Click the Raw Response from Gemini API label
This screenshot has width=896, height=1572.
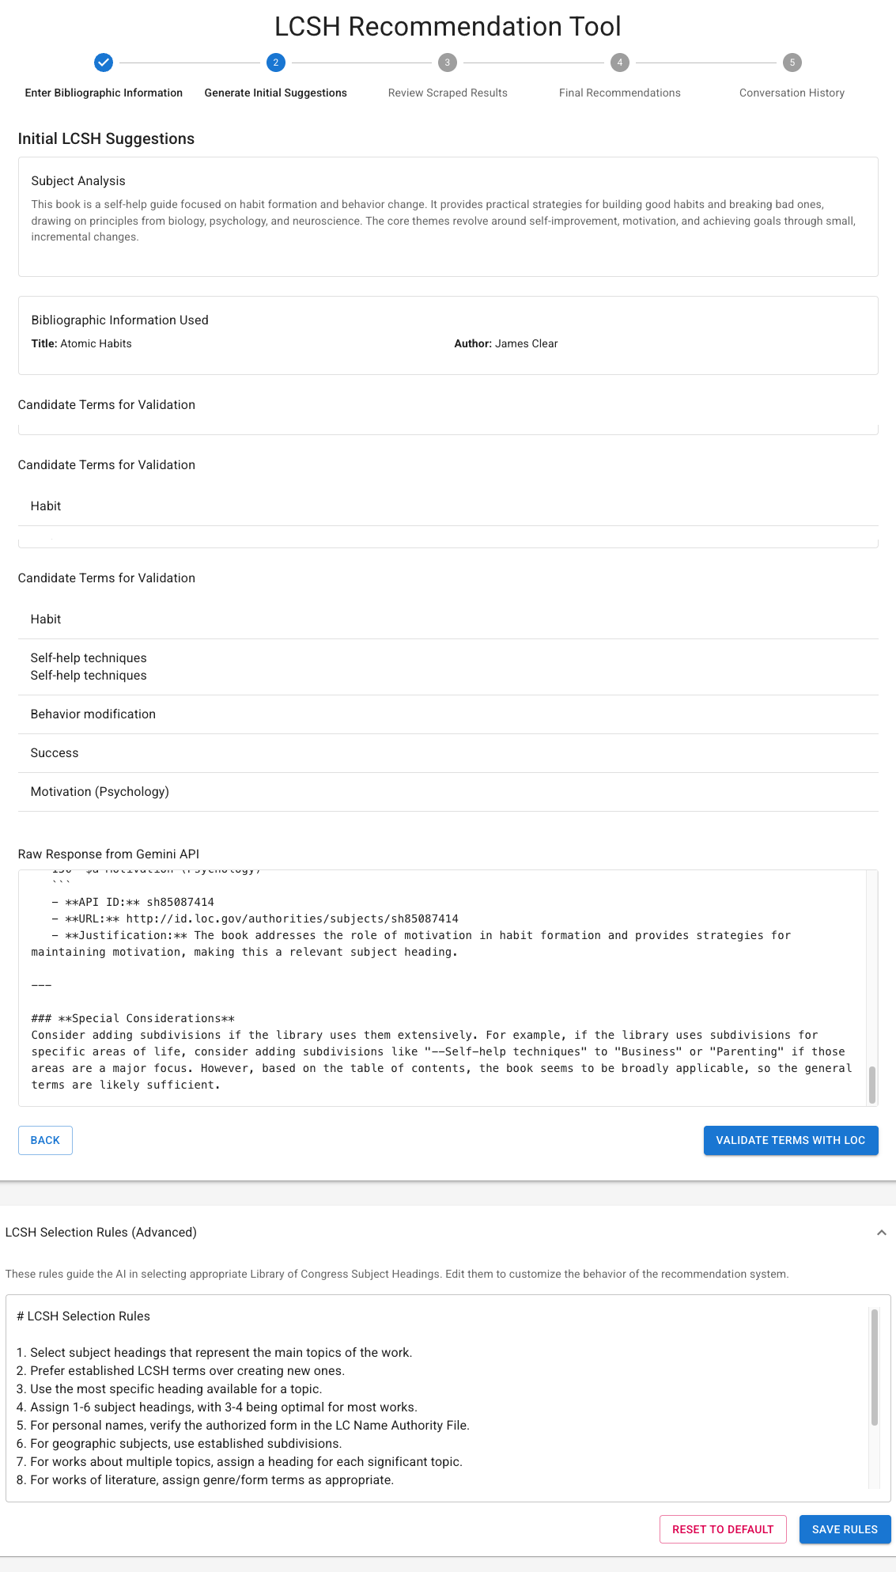pos(108,854)
